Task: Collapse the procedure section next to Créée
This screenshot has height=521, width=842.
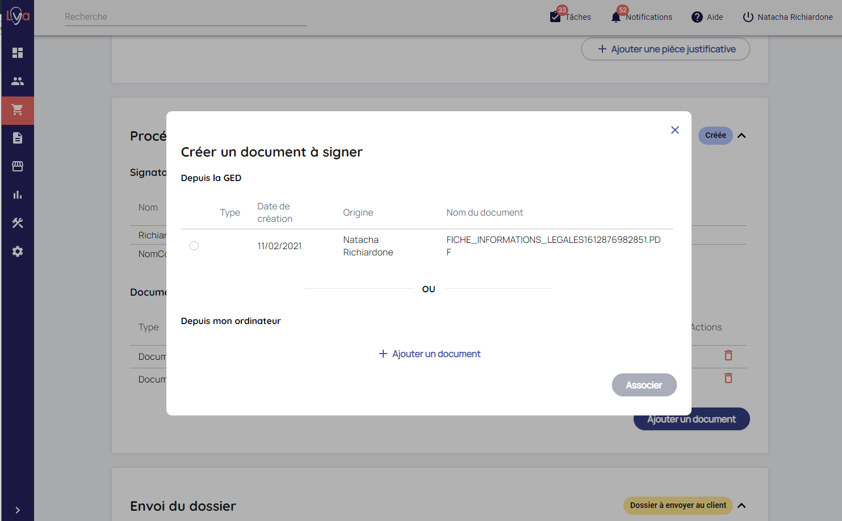Action: click(x=742, y=136)
